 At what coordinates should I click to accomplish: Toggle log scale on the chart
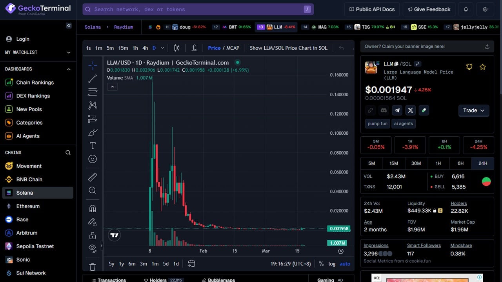click(x=332, y=264)
